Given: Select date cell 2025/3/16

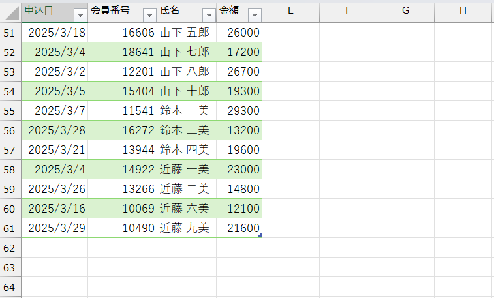Looking at the screenshot, I should (55, 208).
